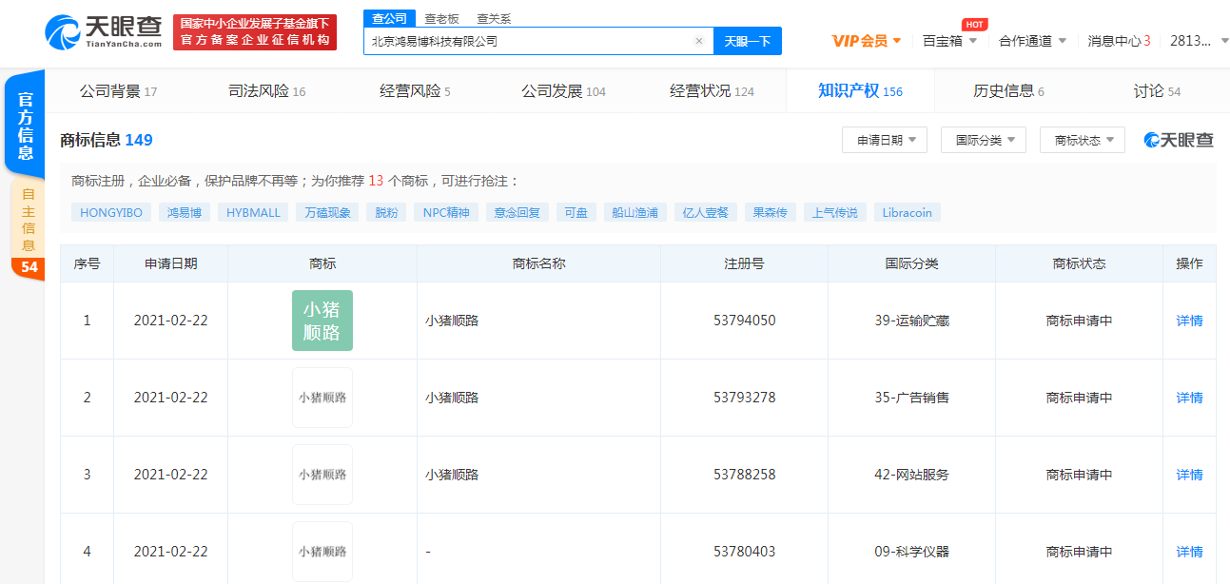Open the 百宝箱 toolbox menu
The width and height of the screenshot is (1230, 584).
(949, 41)
